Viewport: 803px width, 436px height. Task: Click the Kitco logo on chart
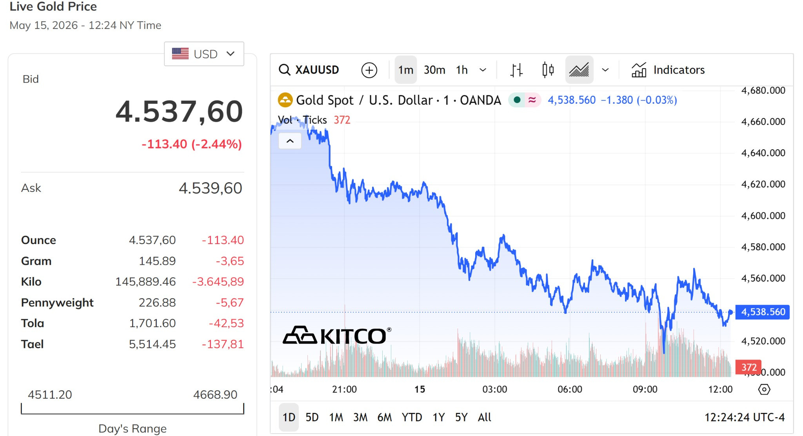coord(337,335)
